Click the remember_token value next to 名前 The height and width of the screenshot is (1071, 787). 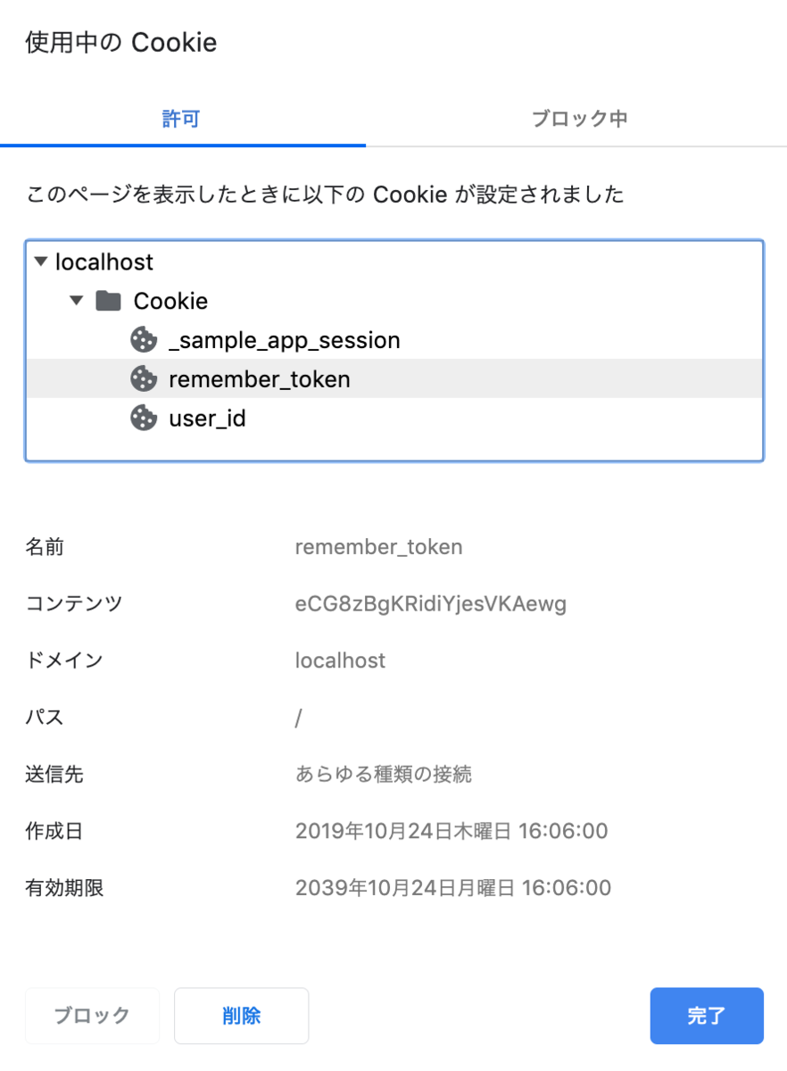(x=378, y=547)
